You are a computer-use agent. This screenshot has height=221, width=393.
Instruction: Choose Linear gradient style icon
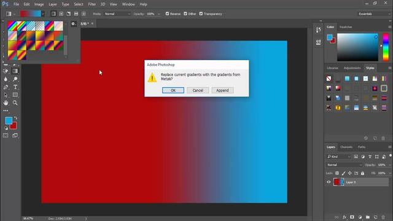coord(53,14)
